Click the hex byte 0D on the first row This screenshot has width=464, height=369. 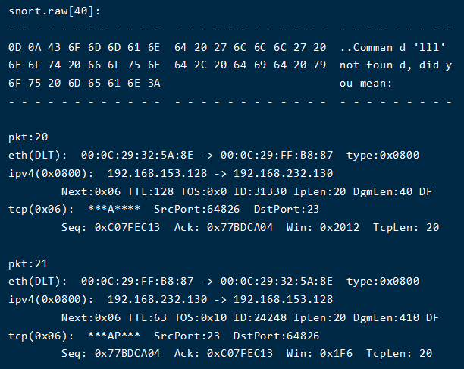pyautogui.click(x=15, y=47)
